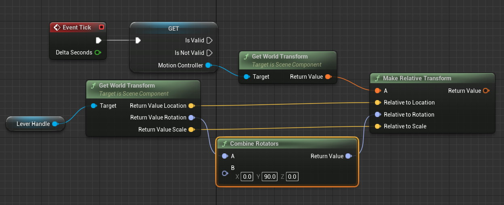Click the Relative to Rotation input pin

(x=377, y=115)
